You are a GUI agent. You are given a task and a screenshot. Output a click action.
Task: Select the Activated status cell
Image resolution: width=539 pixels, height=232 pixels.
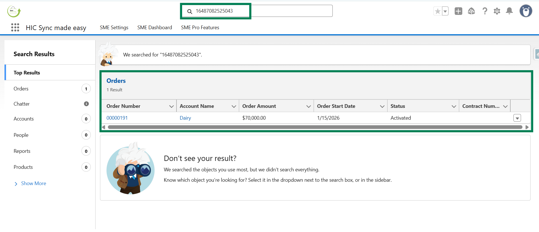401,118
